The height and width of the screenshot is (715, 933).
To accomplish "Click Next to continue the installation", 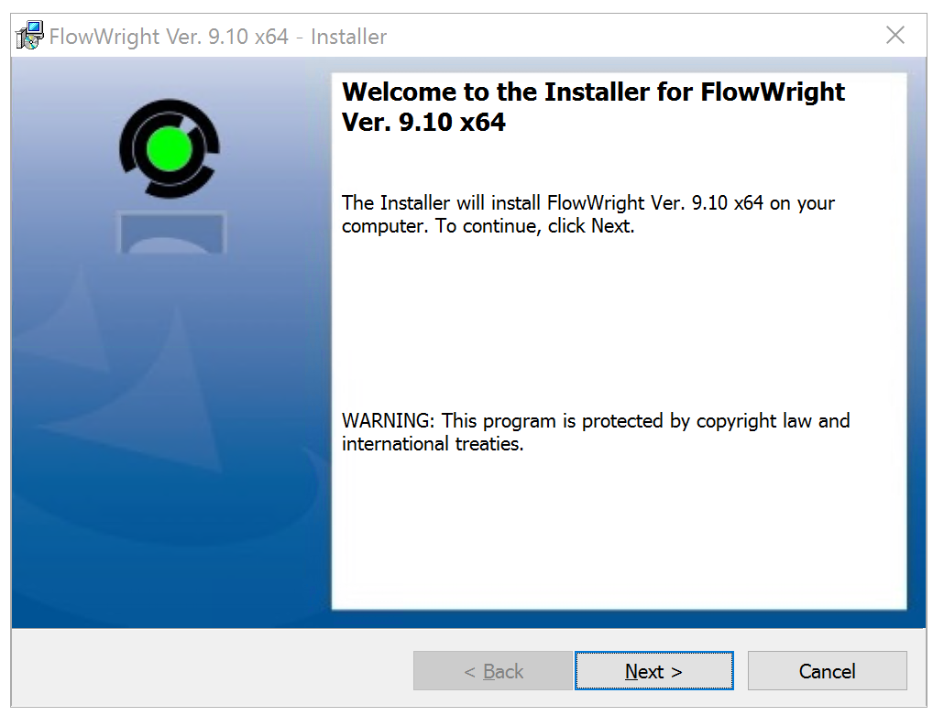I will tap(653, 670).
